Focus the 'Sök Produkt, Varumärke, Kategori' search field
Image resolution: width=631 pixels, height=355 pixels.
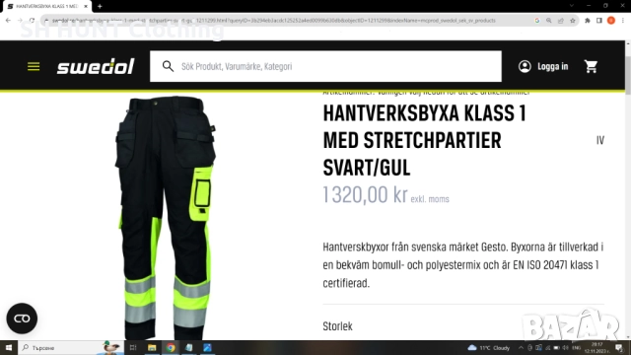325,66
